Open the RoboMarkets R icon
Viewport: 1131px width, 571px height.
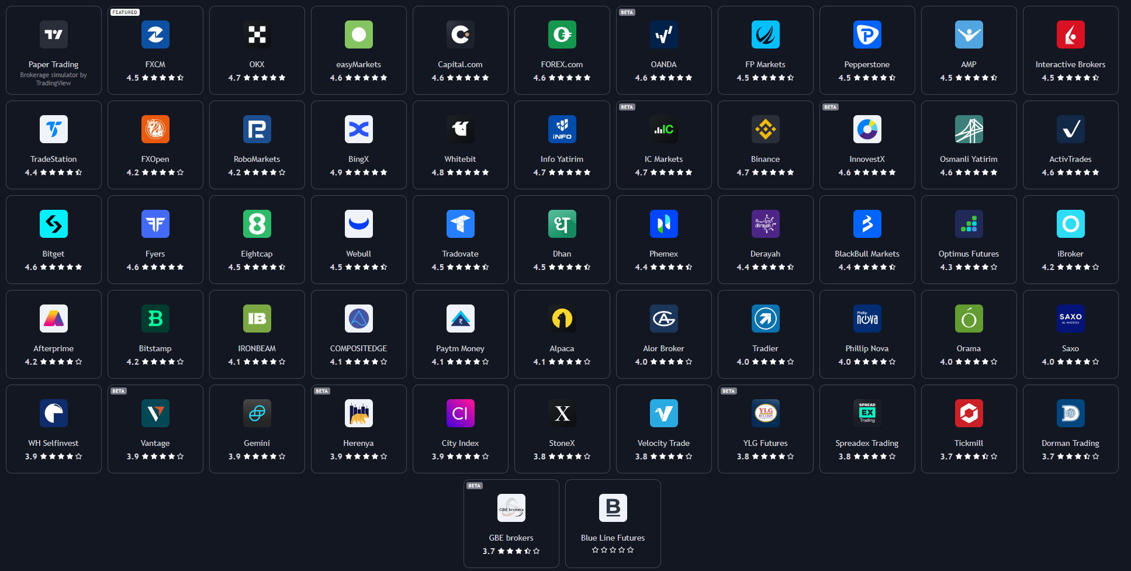point(257,129)
